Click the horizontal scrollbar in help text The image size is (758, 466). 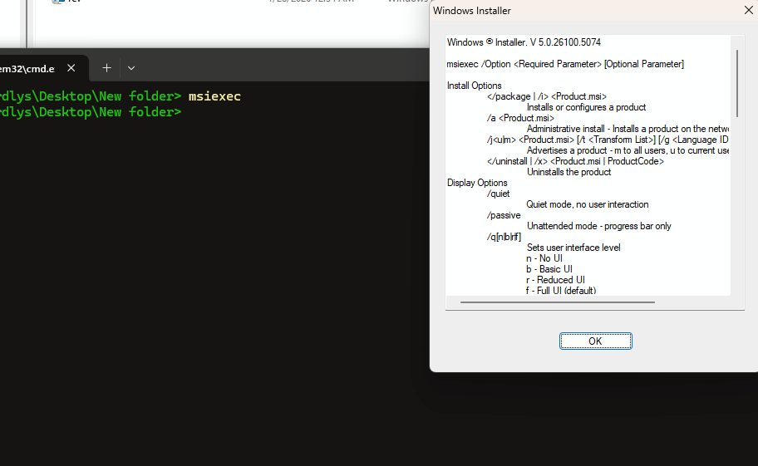point(558,302)
